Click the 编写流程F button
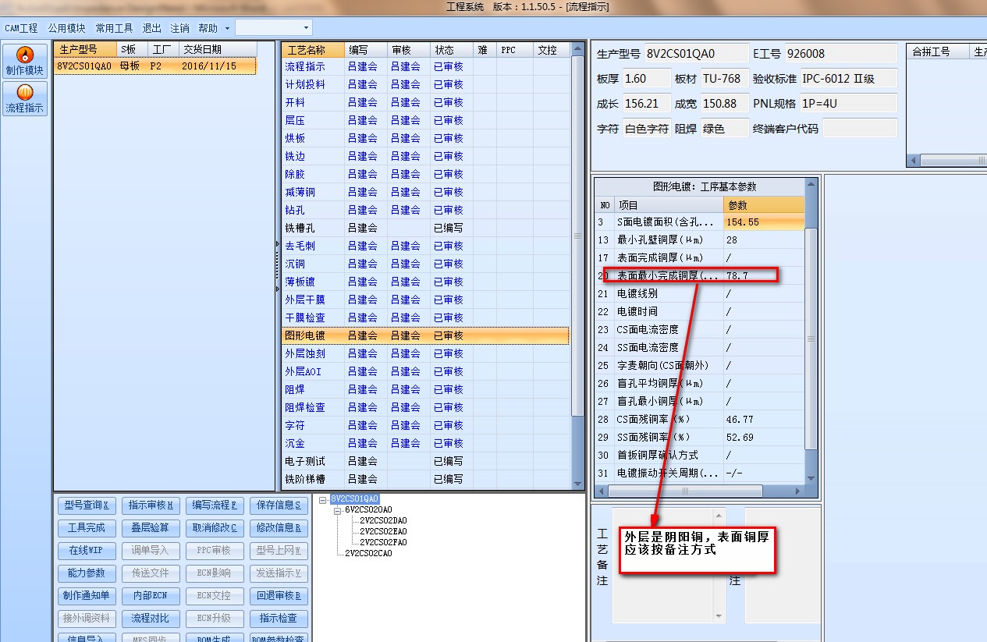The width and height of the screenshot is (987, 642). pyautogui.click(x=215, y=505)
